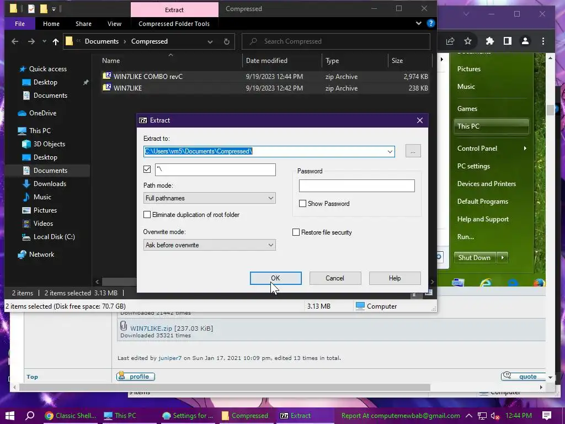Close the Extract dialog with X
Viewport: 565px width, 424px height.
(x=420, y=120)
